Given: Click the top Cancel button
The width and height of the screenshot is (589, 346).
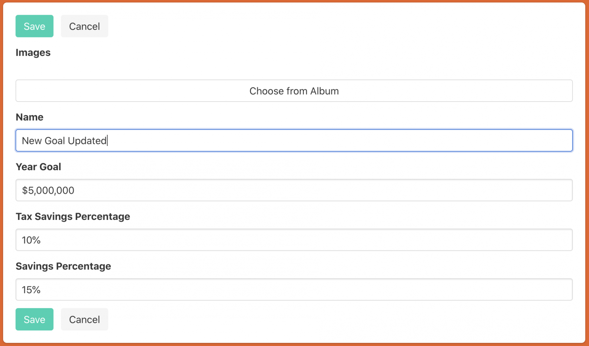Looking at the screenshot, I should pyautogui.click(x=84, y=26).
